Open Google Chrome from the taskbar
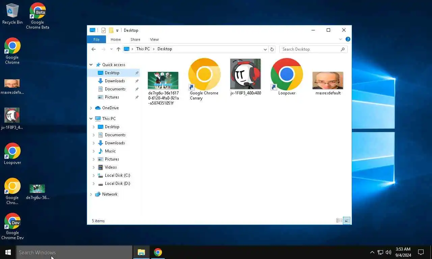The image size is (432, 259). [158, 252]
